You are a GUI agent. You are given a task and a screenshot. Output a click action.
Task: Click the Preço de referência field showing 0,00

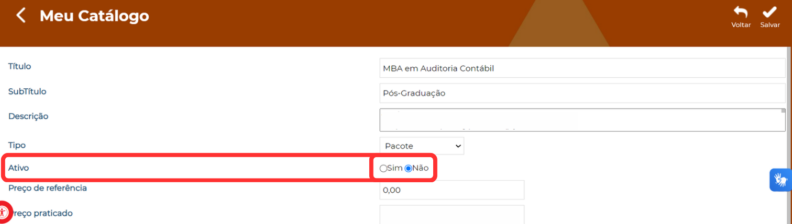click(452, 190)
